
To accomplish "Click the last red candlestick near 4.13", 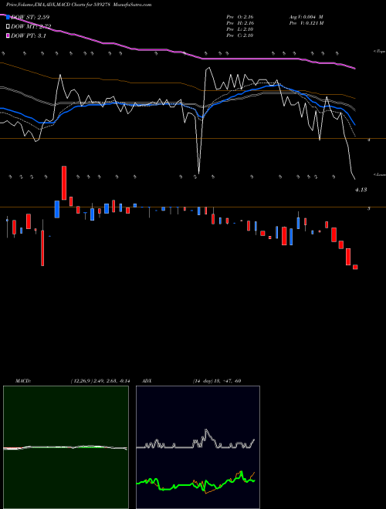I will point(355,267).
